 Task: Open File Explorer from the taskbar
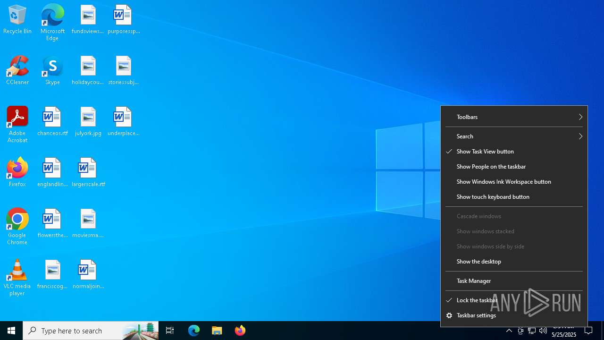tap(217, 331)
